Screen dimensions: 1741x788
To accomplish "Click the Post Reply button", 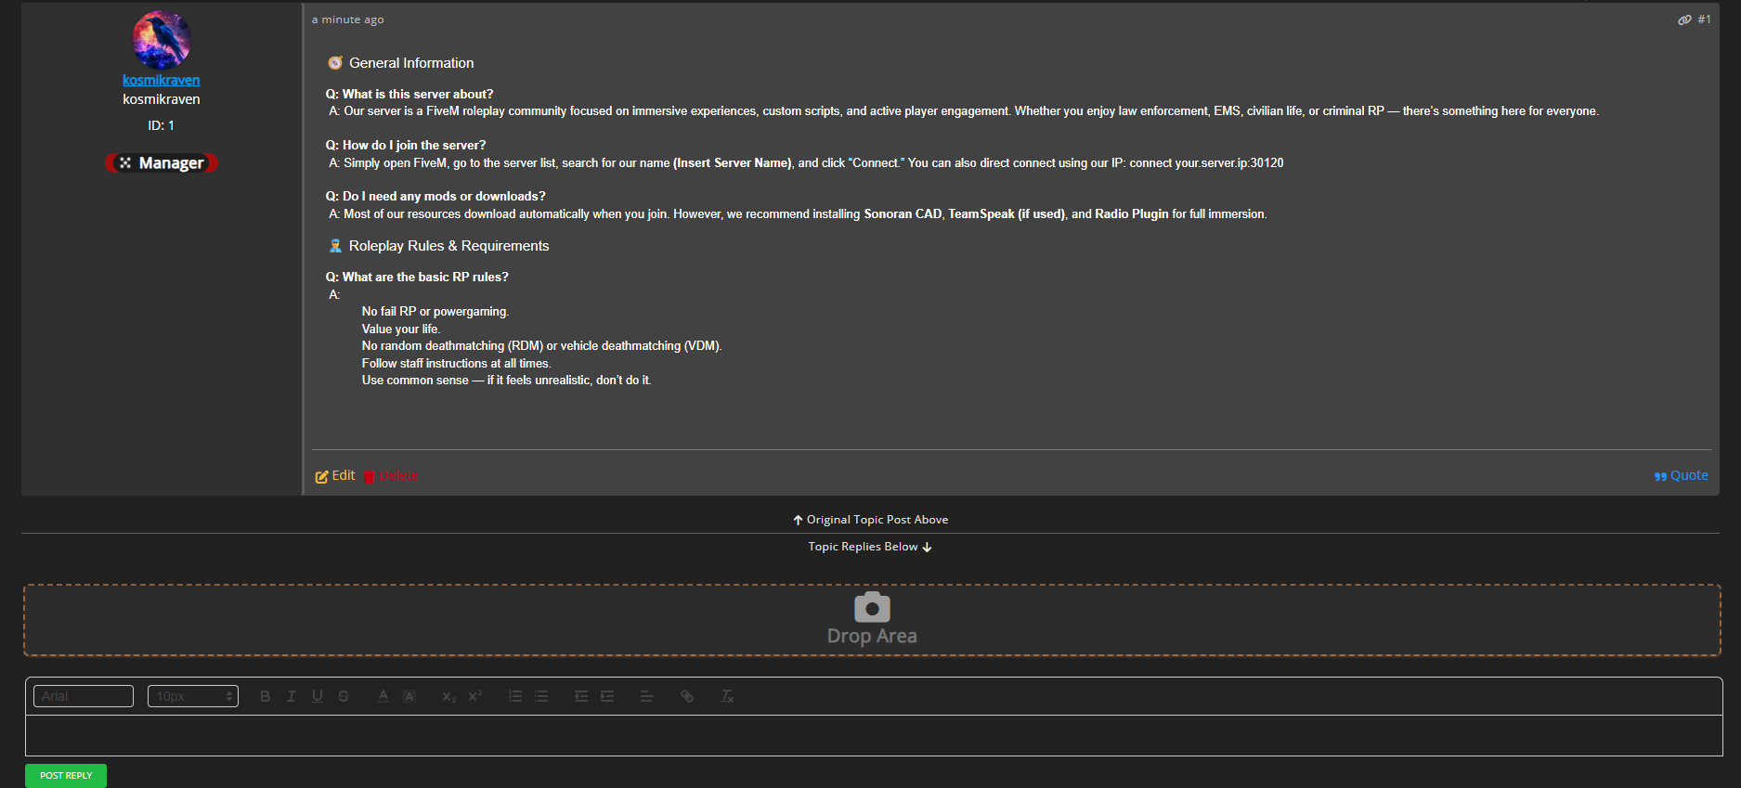I will 66,776.
